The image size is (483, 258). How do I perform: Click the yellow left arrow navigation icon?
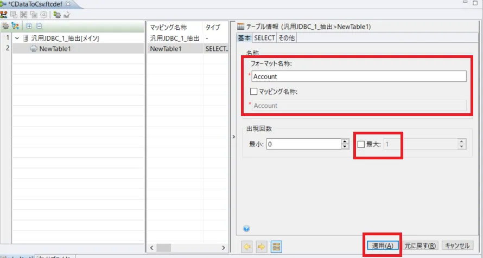coord(247,246)
